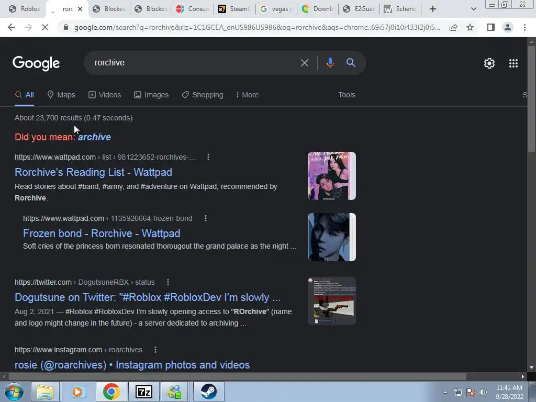Open the tab search dropdown arrow

[473, 9]
